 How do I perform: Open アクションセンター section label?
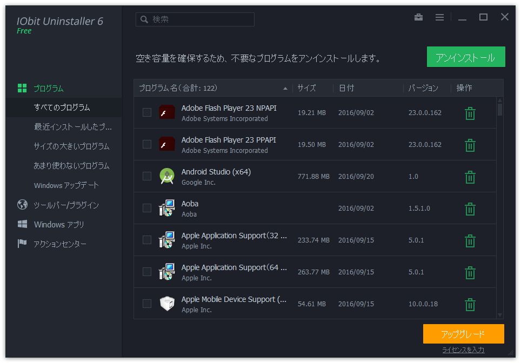[60, 244]
